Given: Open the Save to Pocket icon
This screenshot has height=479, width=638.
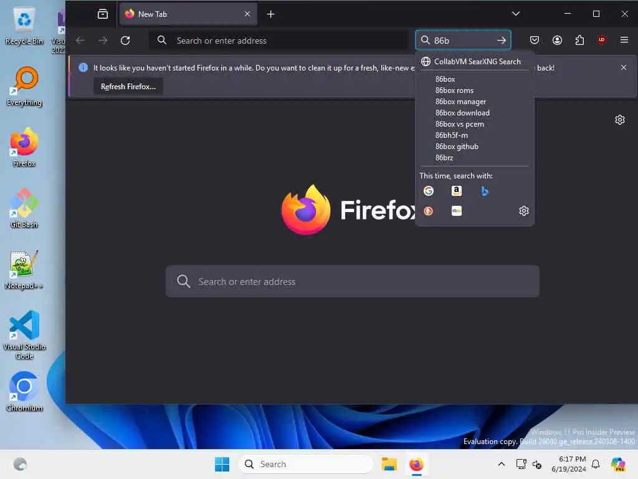Looking at the screenshot, I should click(x=534, y=40).
